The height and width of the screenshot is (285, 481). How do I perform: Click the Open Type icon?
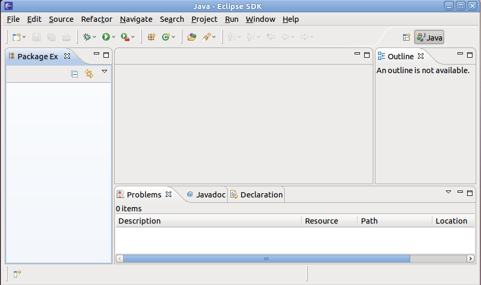pos(192,37)
